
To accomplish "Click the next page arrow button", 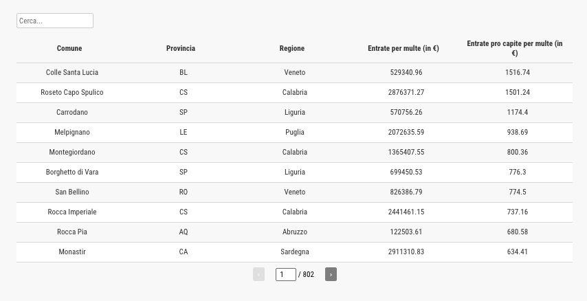I will pyautogui.click(x=331, y=274).
